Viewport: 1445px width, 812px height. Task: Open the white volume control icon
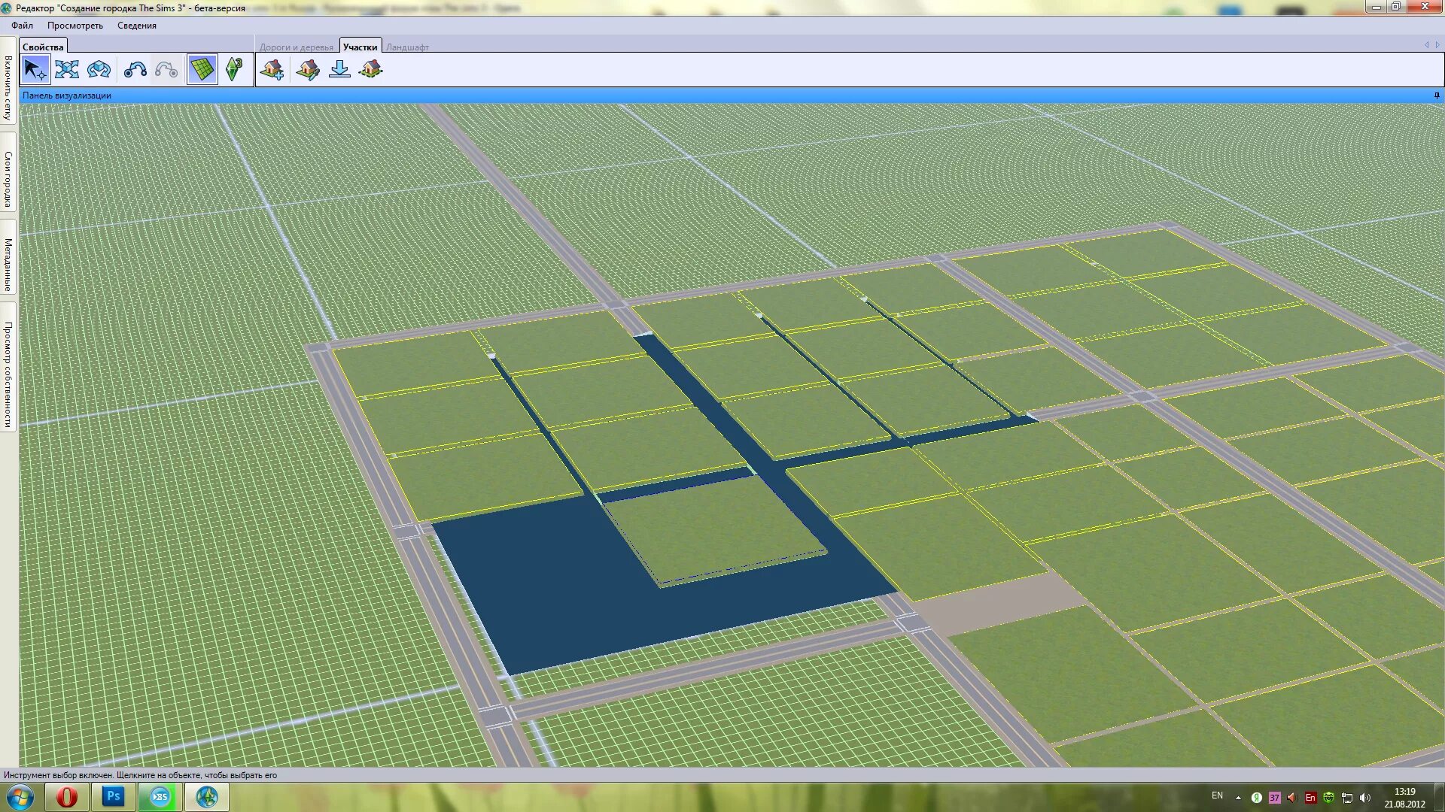[x=1365, y=798]
